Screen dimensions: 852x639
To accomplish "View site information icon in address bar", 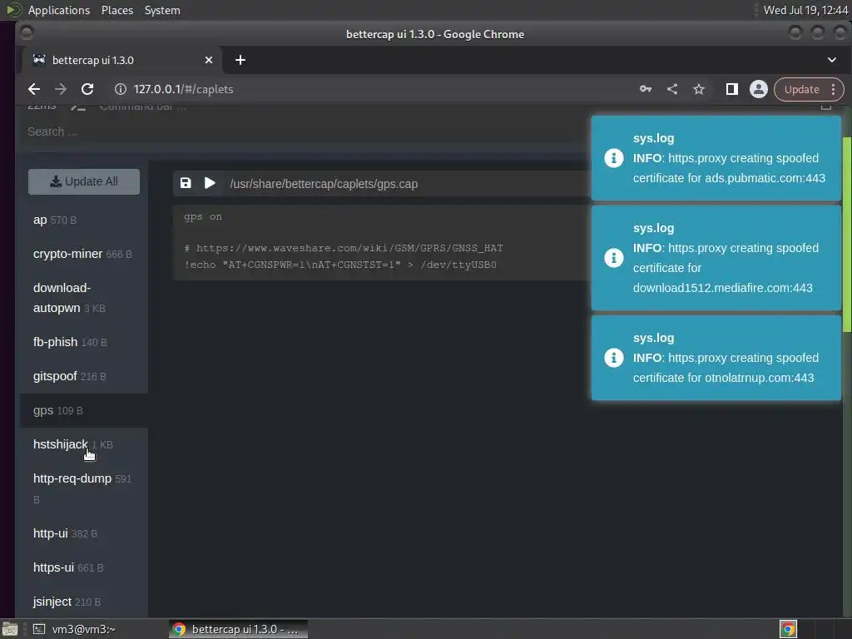I will pos(121,89).
